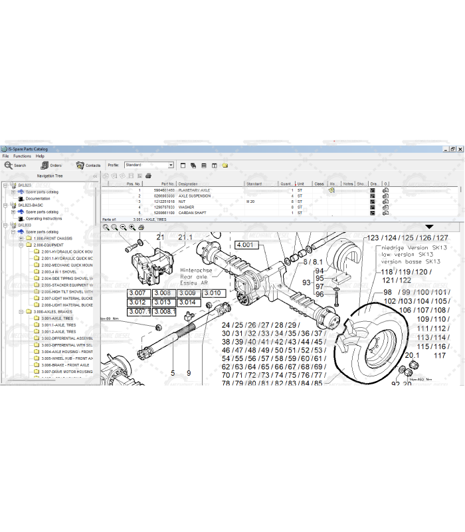
Task: Collapse the 3.000-AXLES, BRAKES node
Action: (21, 311)
